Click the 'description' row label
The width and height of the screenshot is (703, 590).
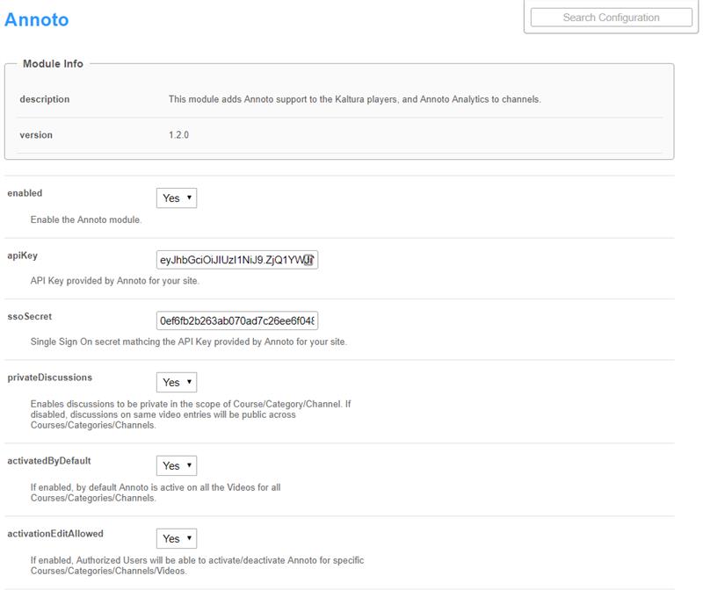pyautogui.click(x=45, y=99)
